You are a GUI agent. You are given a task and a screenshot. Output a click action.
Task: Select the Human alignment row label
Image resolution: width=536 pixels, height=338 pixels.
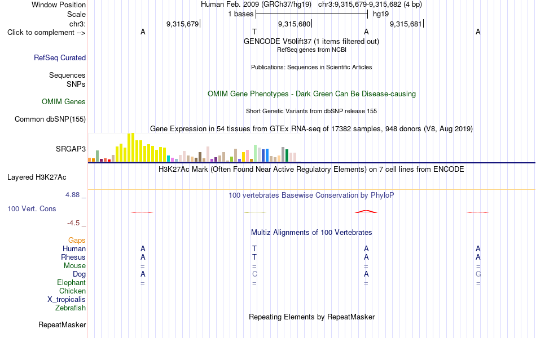pyautogui.click(x=74, y=248)
